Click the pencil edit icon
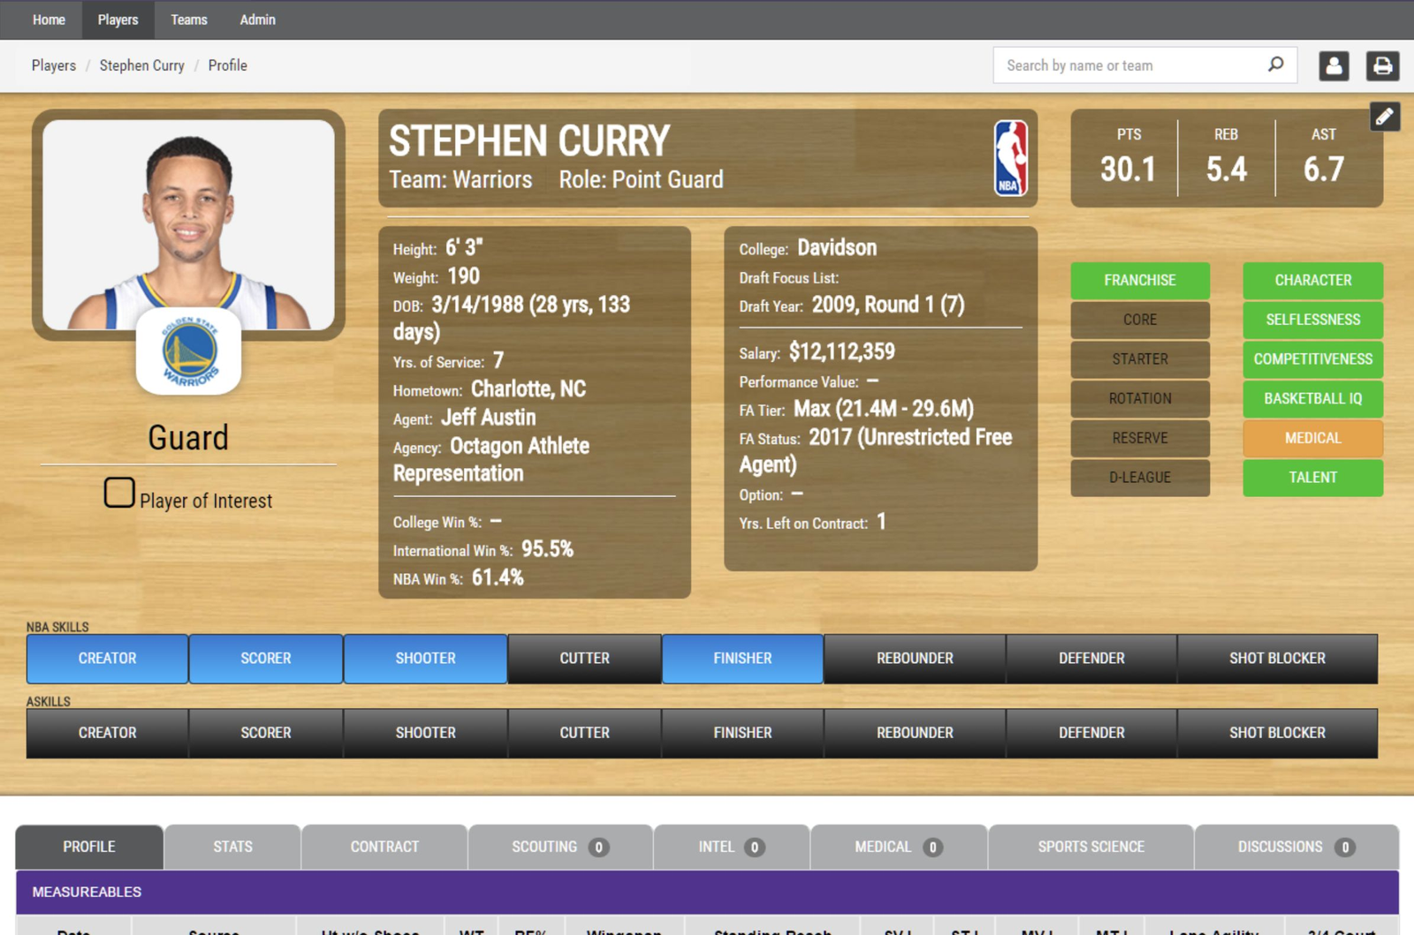 click(x=1385, y=116)
